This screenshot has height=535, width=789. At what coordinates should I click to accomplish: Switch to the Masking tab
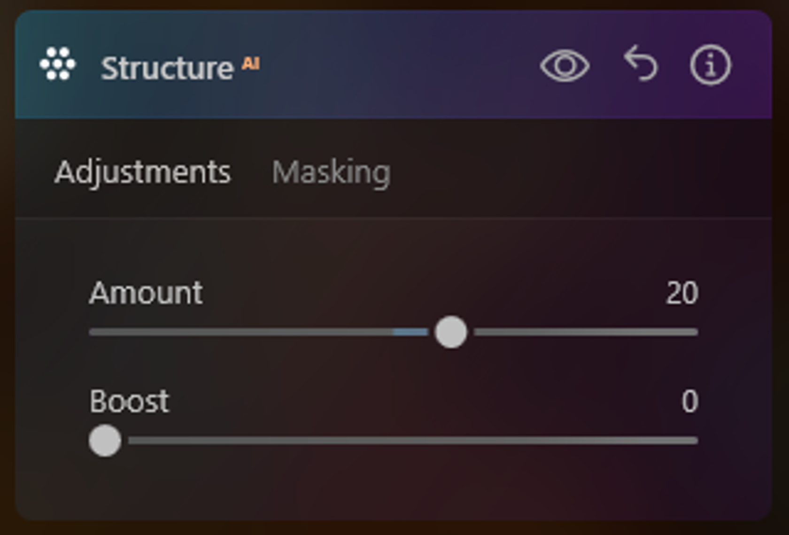click(x=331, y=172)
